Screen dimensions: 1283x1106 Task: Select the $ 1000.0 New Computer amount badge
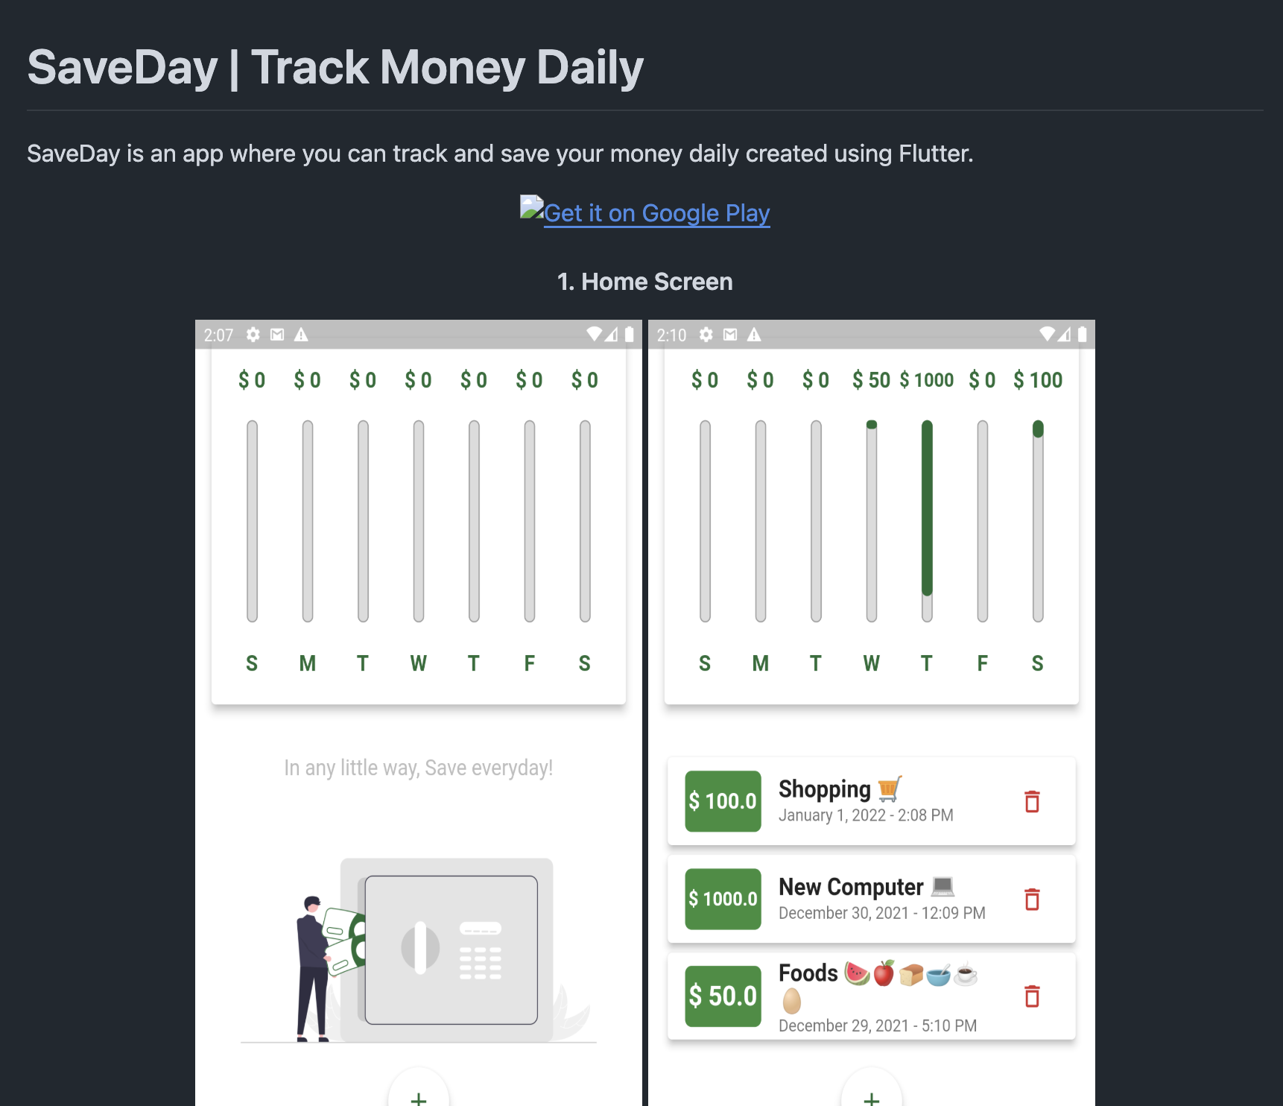pyautogui.click(x=723, y=899)
